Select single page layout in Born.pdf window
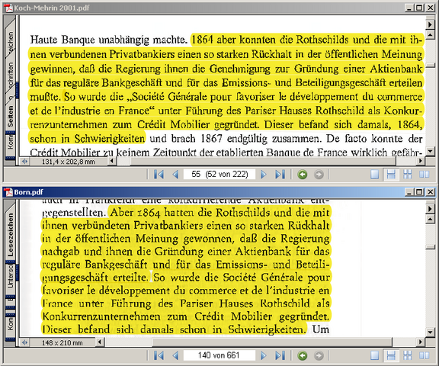The height and width of the screenshot is (366, 439). coord(374,355)
